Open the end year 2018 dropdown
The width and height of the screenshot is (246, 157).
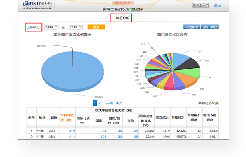coord(75,27)
